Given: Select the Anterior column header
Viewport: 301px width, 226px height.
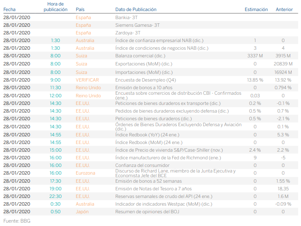Looking at the screenshot, I should (284, 9).
